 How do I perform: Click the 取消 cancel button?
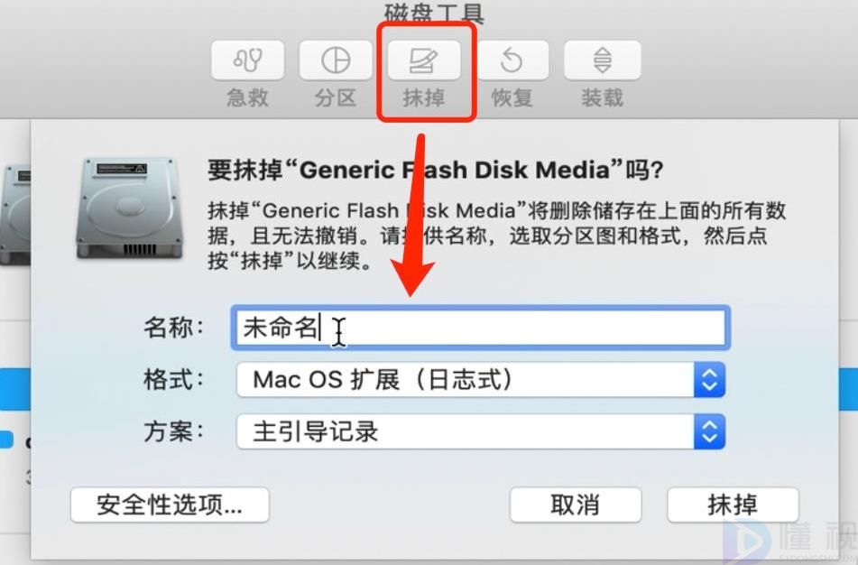click(576, 505)
